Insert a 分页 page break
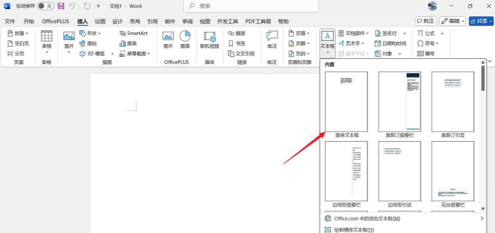The image size is (495, 233). (16, 54)
